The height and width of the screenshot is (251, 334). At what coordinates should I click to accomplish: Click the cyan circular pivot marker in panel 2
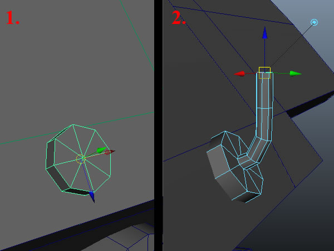[314, 22]
